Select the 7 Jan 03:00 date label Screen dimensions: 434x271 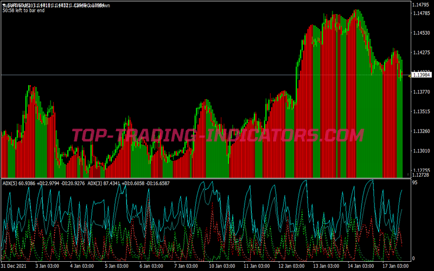coord(186,266)
